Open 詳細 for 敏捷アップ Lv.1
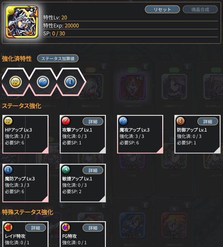The height and width of the screenshot is (247, 223). pyautogui.click(x=93, y=170)
